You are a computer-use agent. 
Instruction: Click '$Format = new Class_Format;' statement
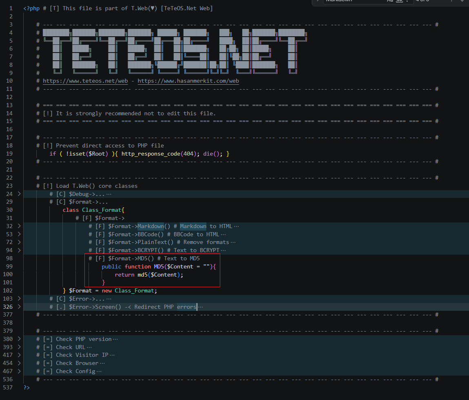click(113, 291)
